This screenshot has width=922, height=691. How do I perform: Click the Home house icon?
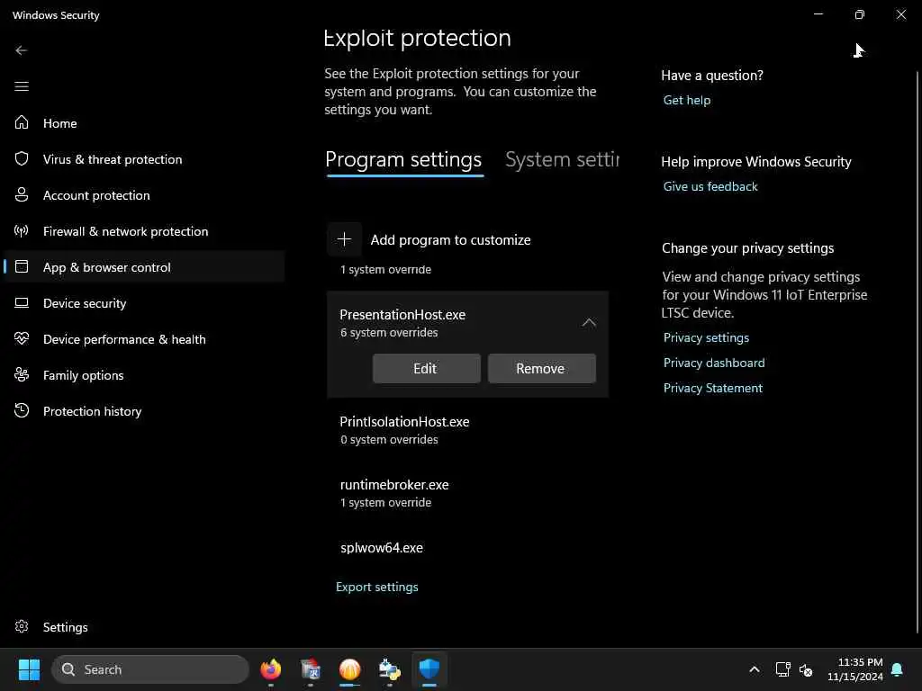click(22, 122)
